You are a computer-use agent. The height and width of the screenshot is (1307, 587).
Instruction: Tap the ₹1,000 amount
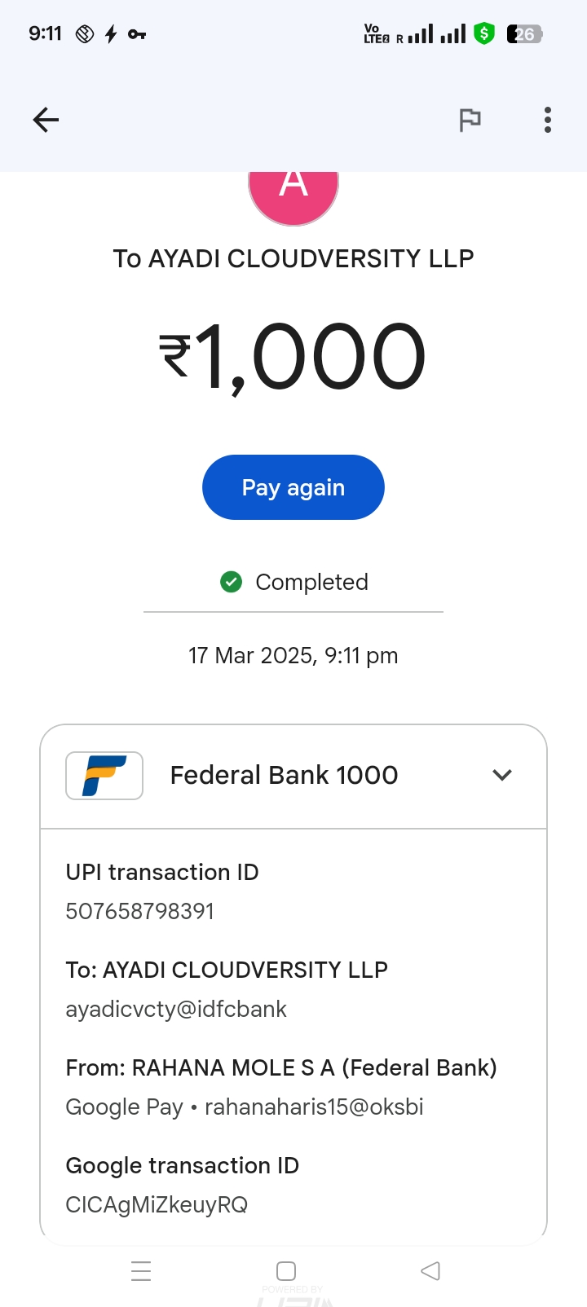coord(293,357)
